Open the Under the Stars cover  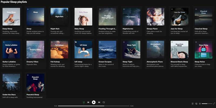click(11, 83)
